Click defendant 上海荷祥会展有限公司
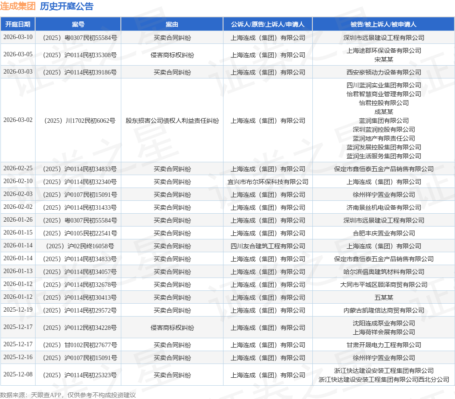 coord(383,332)
